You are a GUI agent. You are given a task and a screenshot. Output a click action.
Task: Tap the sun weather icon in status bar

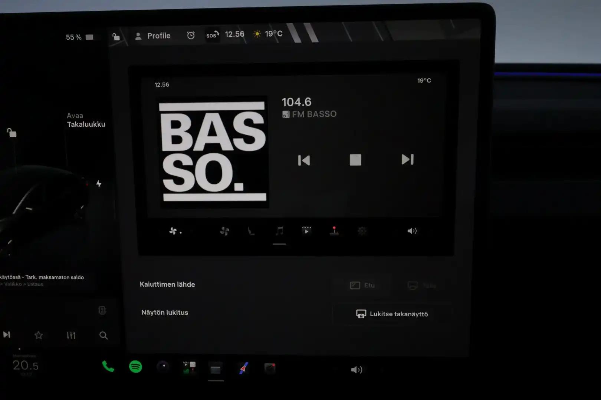pyautogui.click(x=257, y=34)
